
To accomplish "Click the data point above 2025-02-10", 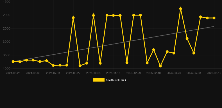I will tap(154, 50).
